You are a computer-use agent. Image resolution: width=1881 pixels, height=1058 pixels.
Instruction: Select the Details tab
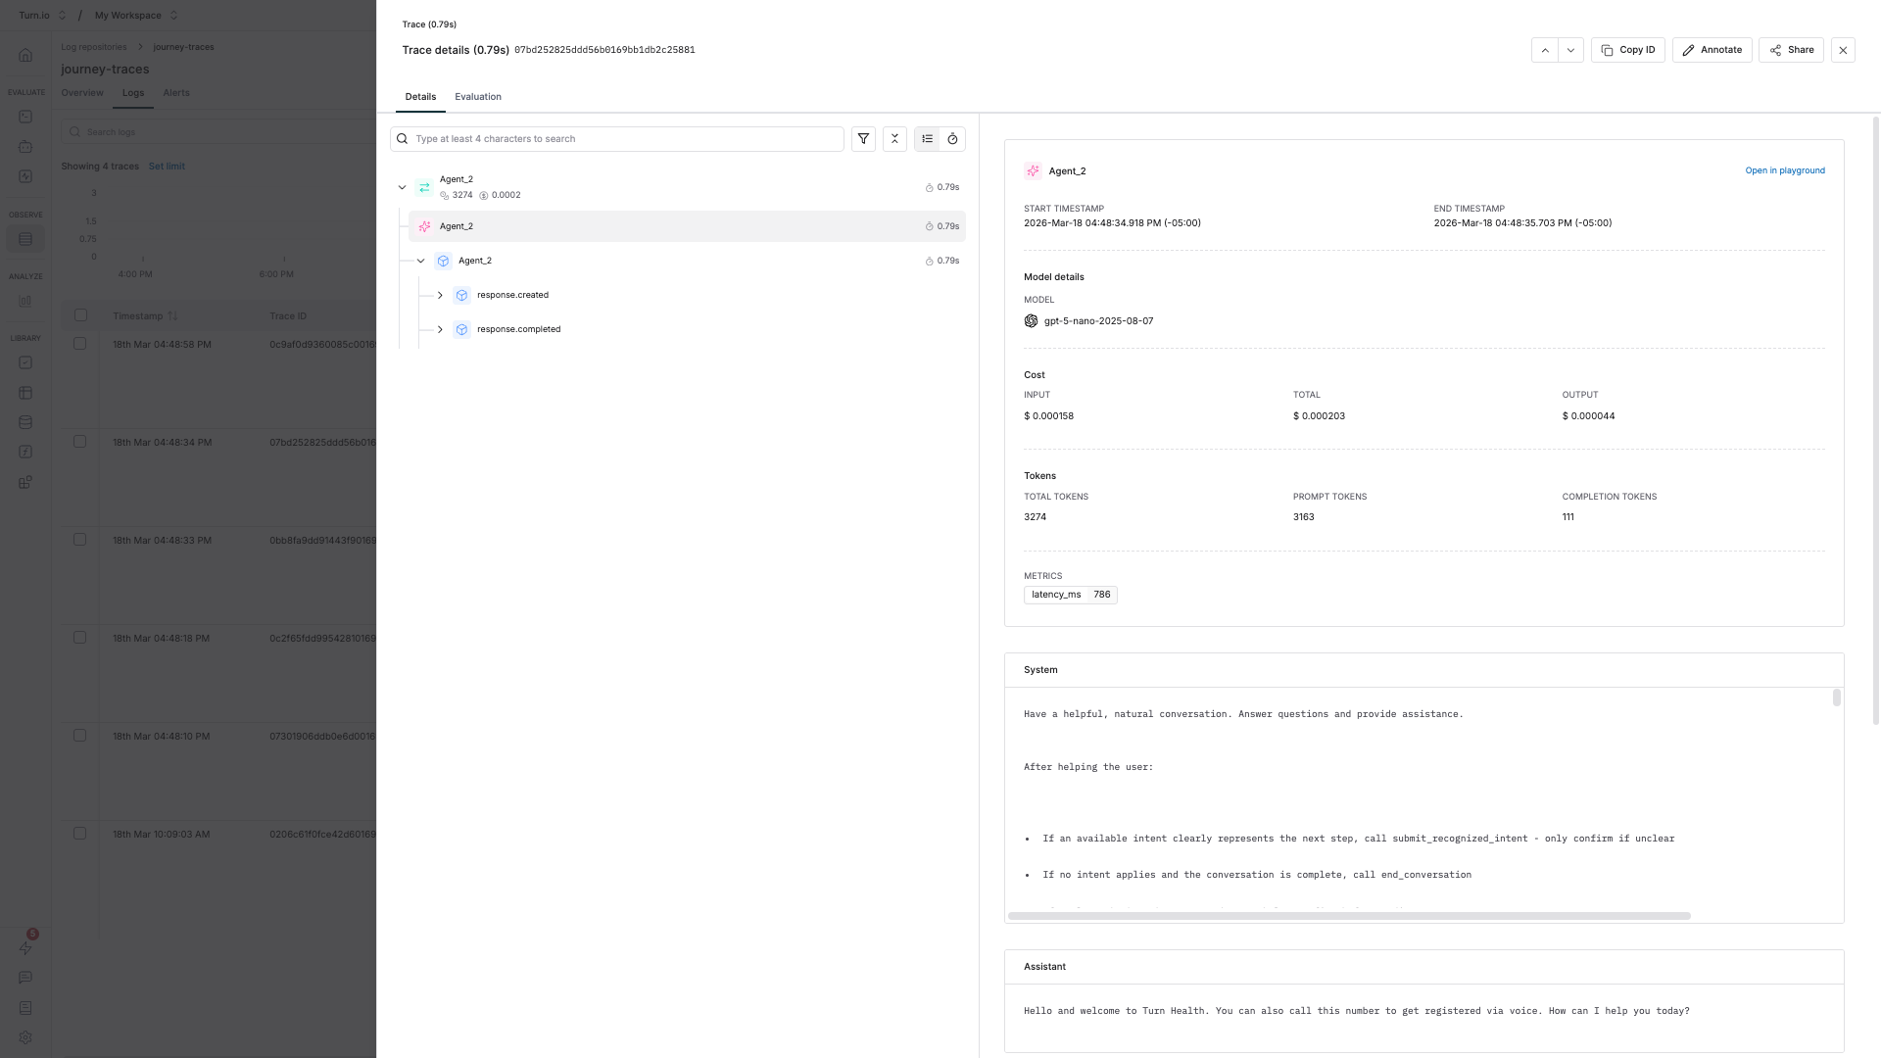point(420,97)
